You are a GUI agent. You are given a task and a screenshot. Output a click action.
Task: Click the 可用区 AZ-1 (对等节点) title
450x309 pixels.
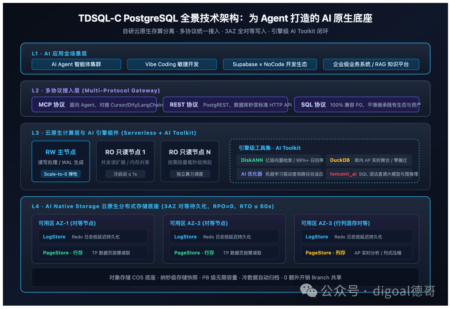pyautogui.click(x=67, y=223)
